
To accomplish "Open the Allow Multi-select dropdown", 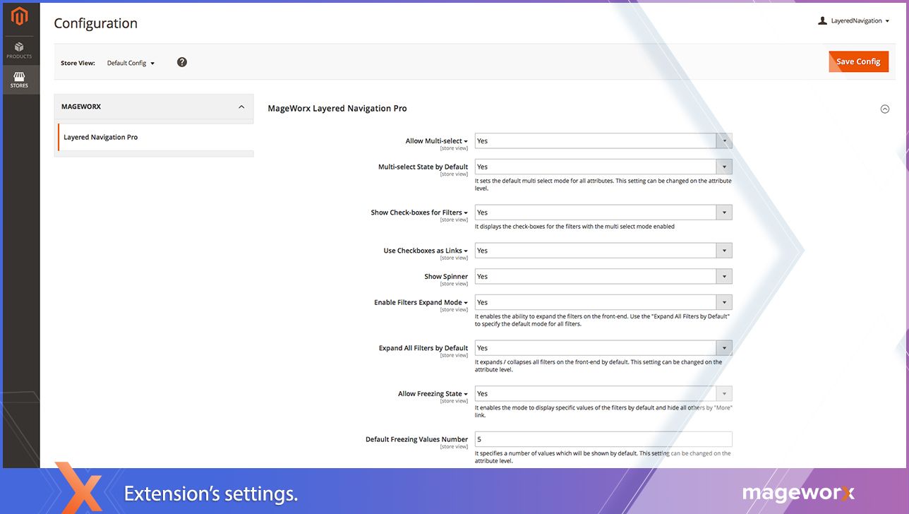I will click(603, 141).
